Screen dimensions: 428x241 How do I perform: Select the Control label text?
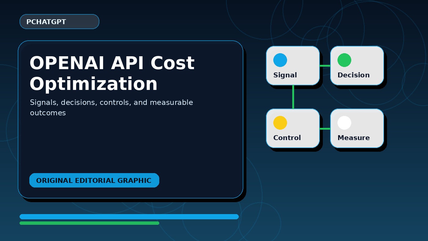click(x=287, y=138)
